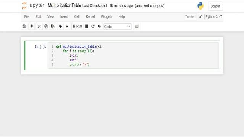The height and width of the screenshot is (137, 244).
Task: Save and checkpoint the notebook icon
Action: (24, 26)
